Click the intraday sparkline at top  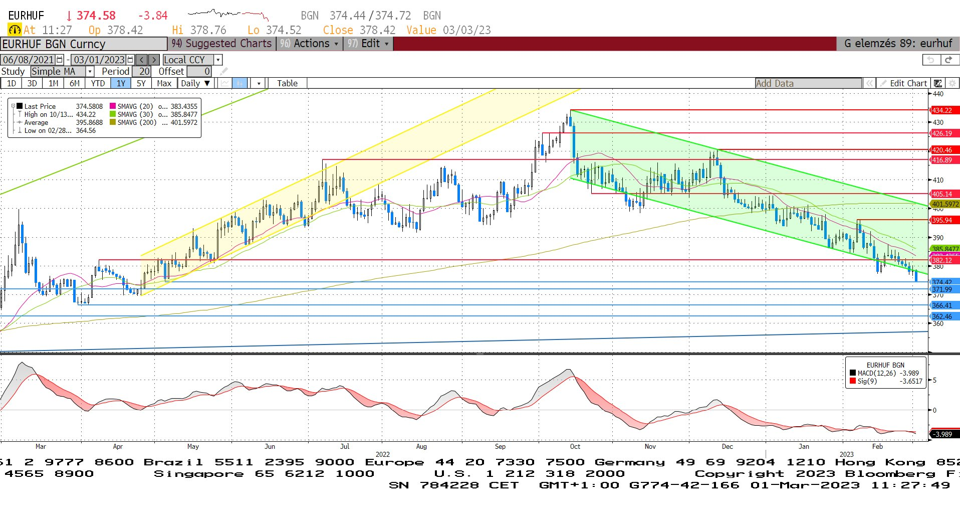click(228, 14)
